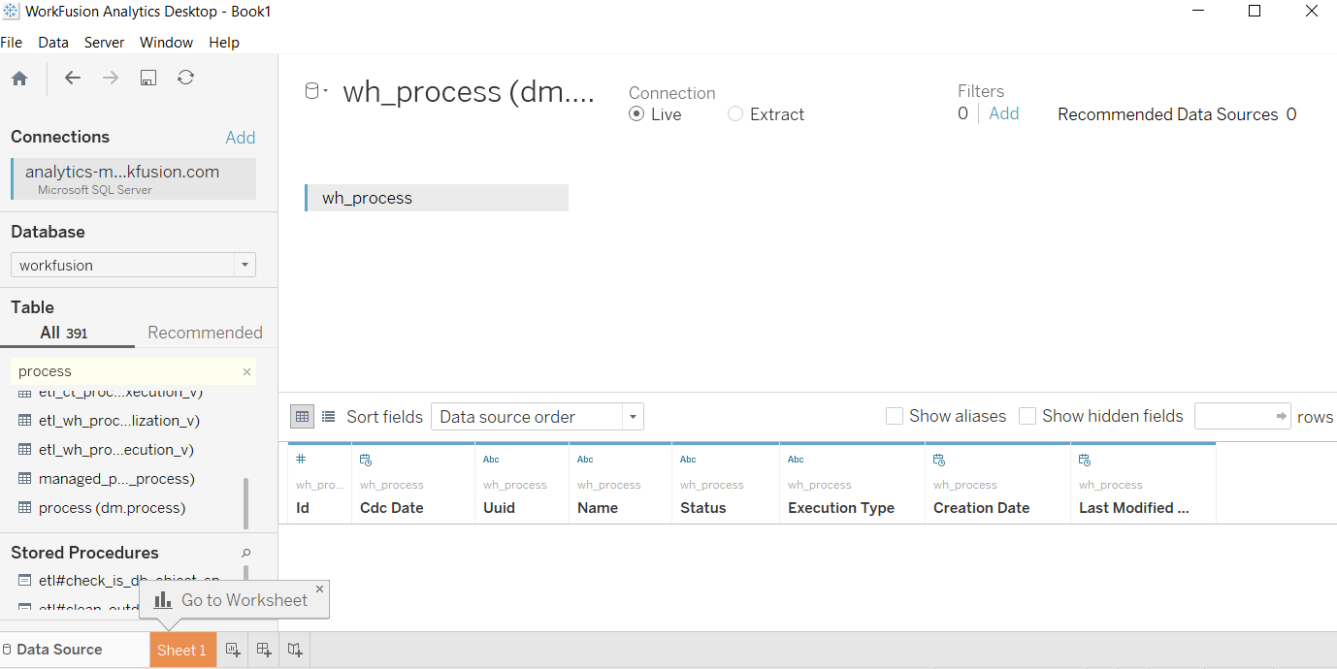Click the date type icon above Last Modified
Viewport: 1337px width, 669px height.
point(1085,460)
